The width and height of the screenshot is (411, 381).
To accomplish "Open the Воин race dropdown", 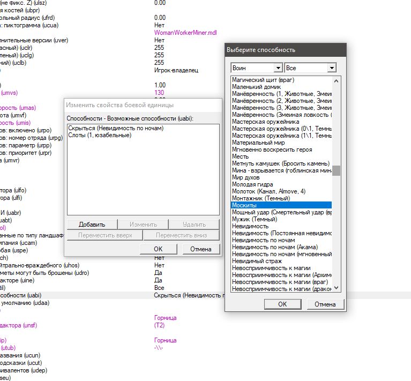I will (x=278, y=68).
